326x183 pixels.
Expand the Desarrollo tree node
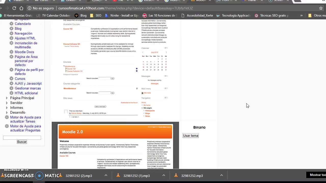[x=7, y=112]
